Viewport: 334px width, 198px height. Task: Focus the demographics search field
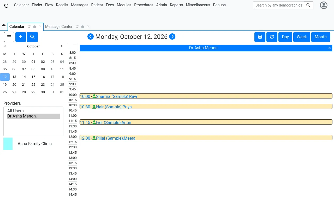click(x=279, y=5)
